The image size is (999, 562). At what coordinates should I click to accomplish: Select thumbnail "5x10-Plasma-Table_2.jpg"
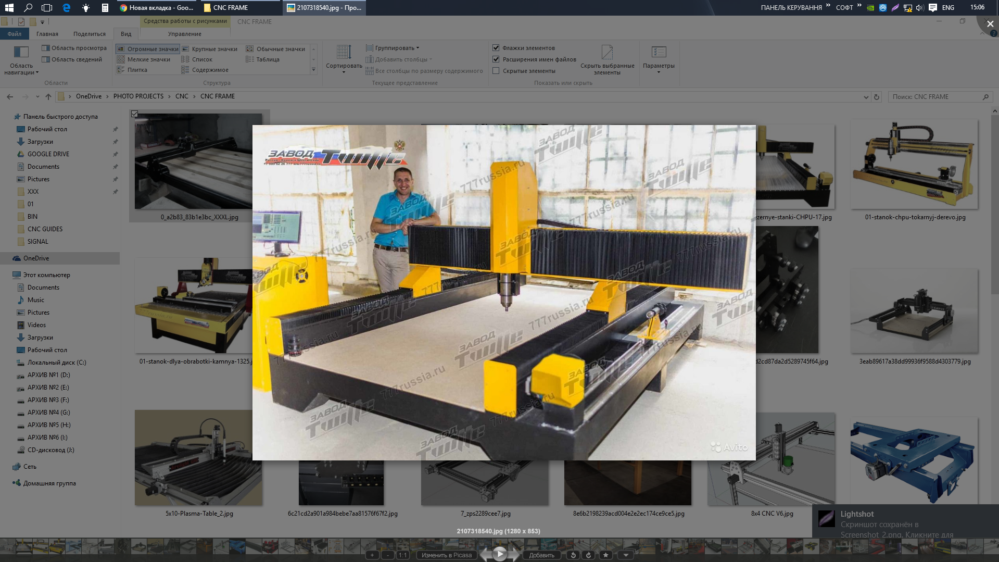(x=198, y=464)
